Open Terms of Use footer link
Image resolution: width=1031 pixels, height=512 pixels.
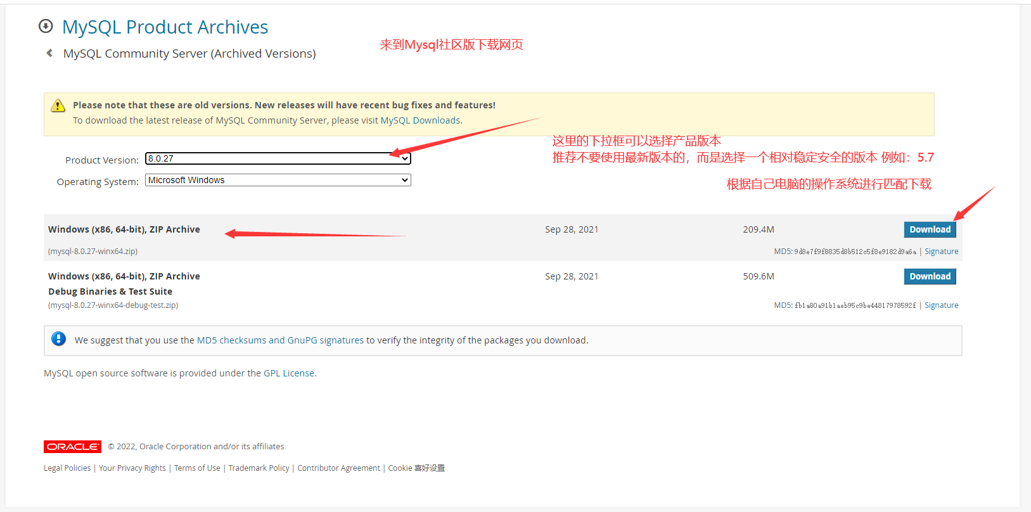coord(197,468)
